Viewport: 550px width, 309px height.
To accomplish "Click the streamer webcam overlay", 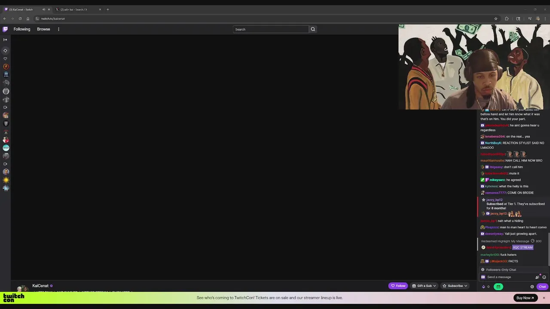I will pyautogui.click(x=474, y=67).
